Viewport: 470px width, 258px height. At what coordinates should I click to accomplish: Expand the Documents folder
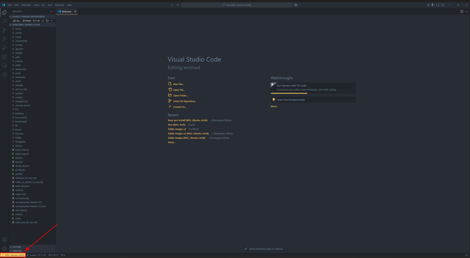(32, 118)
